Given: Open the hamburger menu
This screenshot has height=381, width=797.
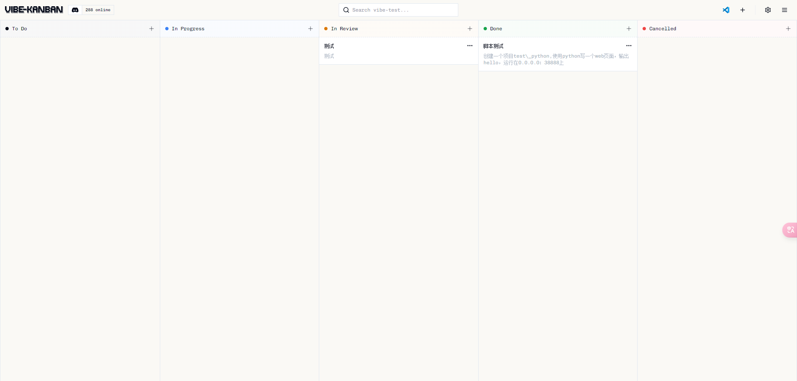Looking at the screenshot, I should [785, 10].
